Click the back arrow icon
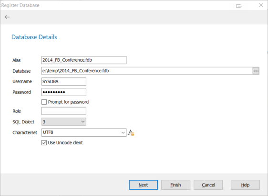268x196 pixels. coord(7,17)
